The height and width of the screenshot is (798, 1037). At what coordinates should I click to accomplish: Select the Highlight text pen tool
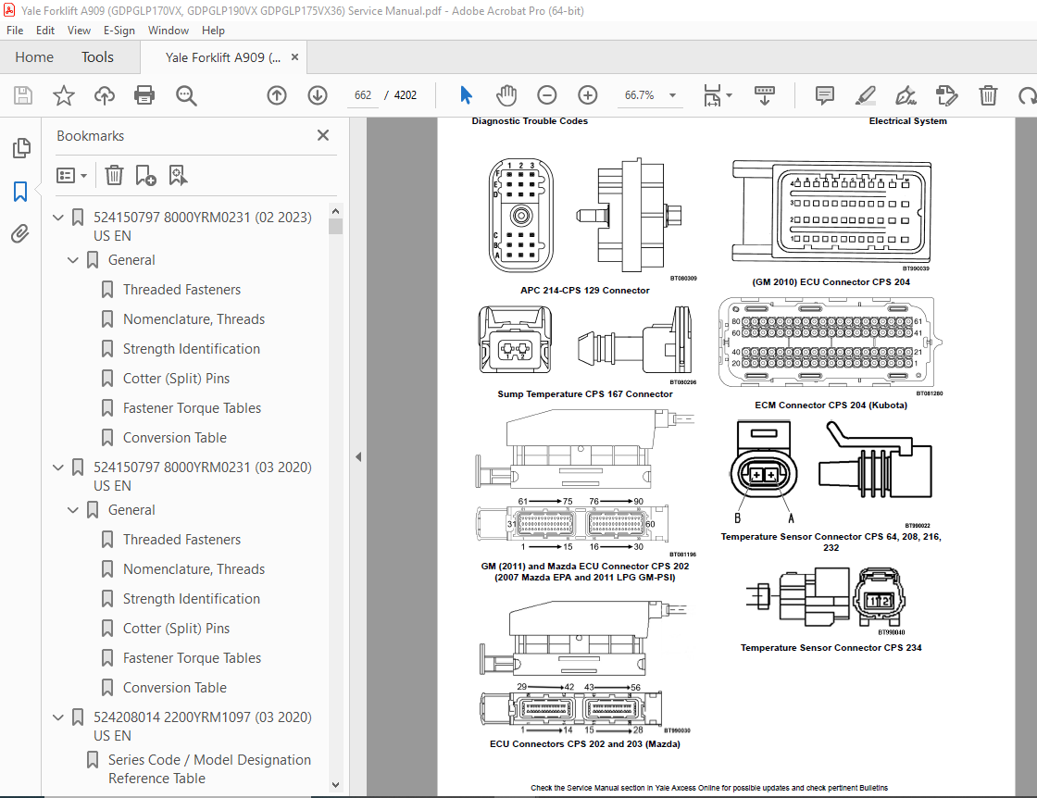click(x=865, y=95)
